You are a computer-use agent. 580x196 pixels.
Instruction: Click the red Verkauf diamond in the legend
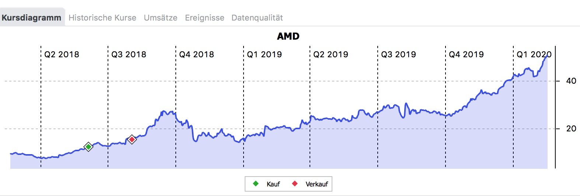tap(295, 184)
